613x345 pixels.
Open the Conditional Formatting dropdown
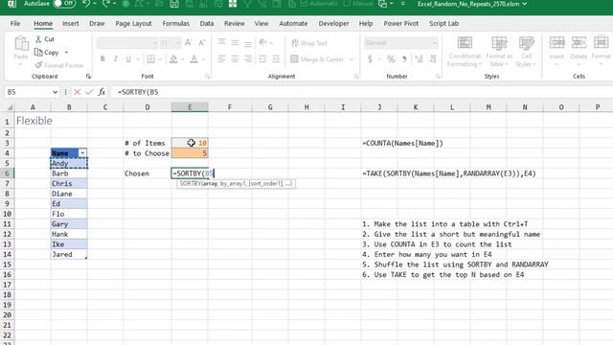465,52
